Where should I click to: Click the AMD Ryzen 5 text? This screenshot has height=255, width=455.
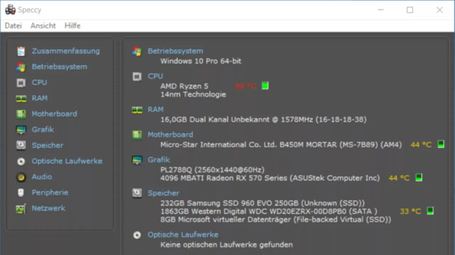pyautogui.click(x=184, y=86)
